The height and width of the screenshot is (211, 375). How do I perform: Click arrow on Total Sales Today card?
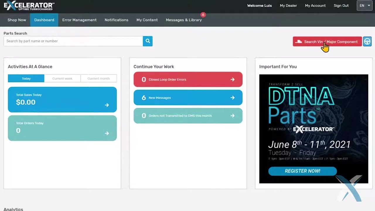pyautogui.click(x=107, y=105)
